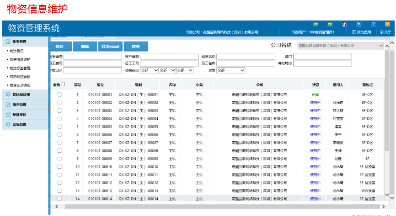Click the 删除 button

(85, 46)
